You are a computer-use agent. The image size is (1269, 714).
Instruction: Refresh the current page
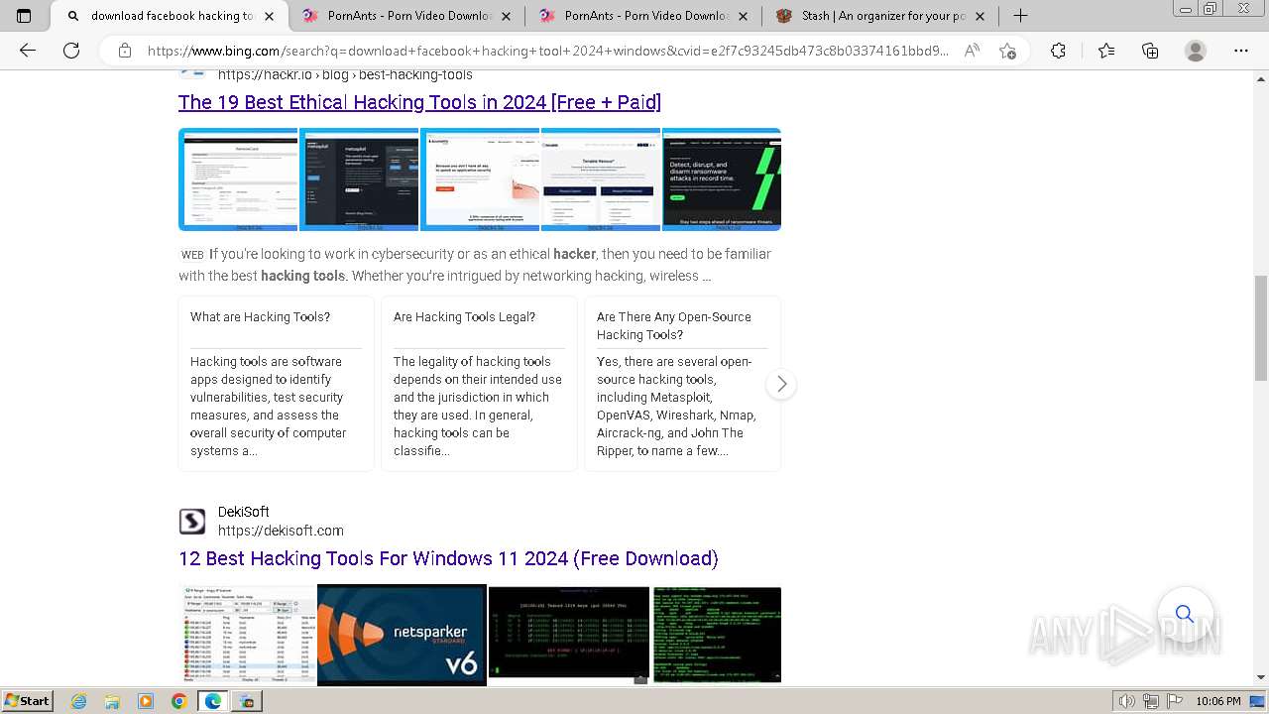click(71, 51)
